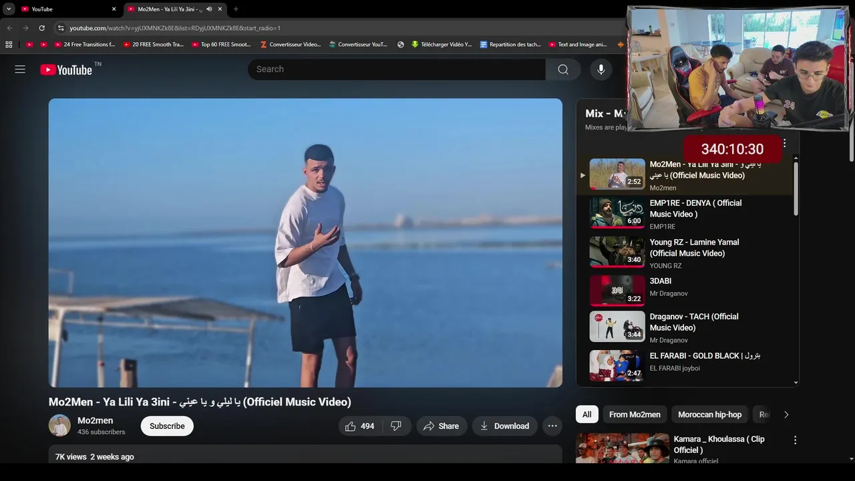Screen dimensions: 855x481
Task: View site information beside the URL
Action: 61,28
